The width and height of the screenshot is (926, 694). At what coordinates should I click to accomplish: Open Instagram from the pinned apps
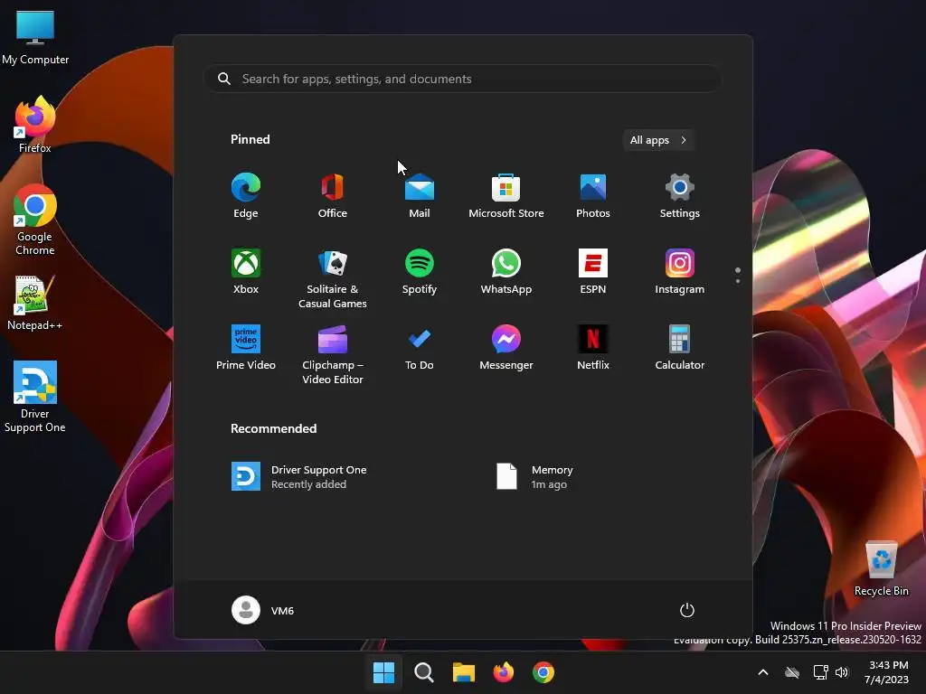pyautogui.click(x=680, y=271)
